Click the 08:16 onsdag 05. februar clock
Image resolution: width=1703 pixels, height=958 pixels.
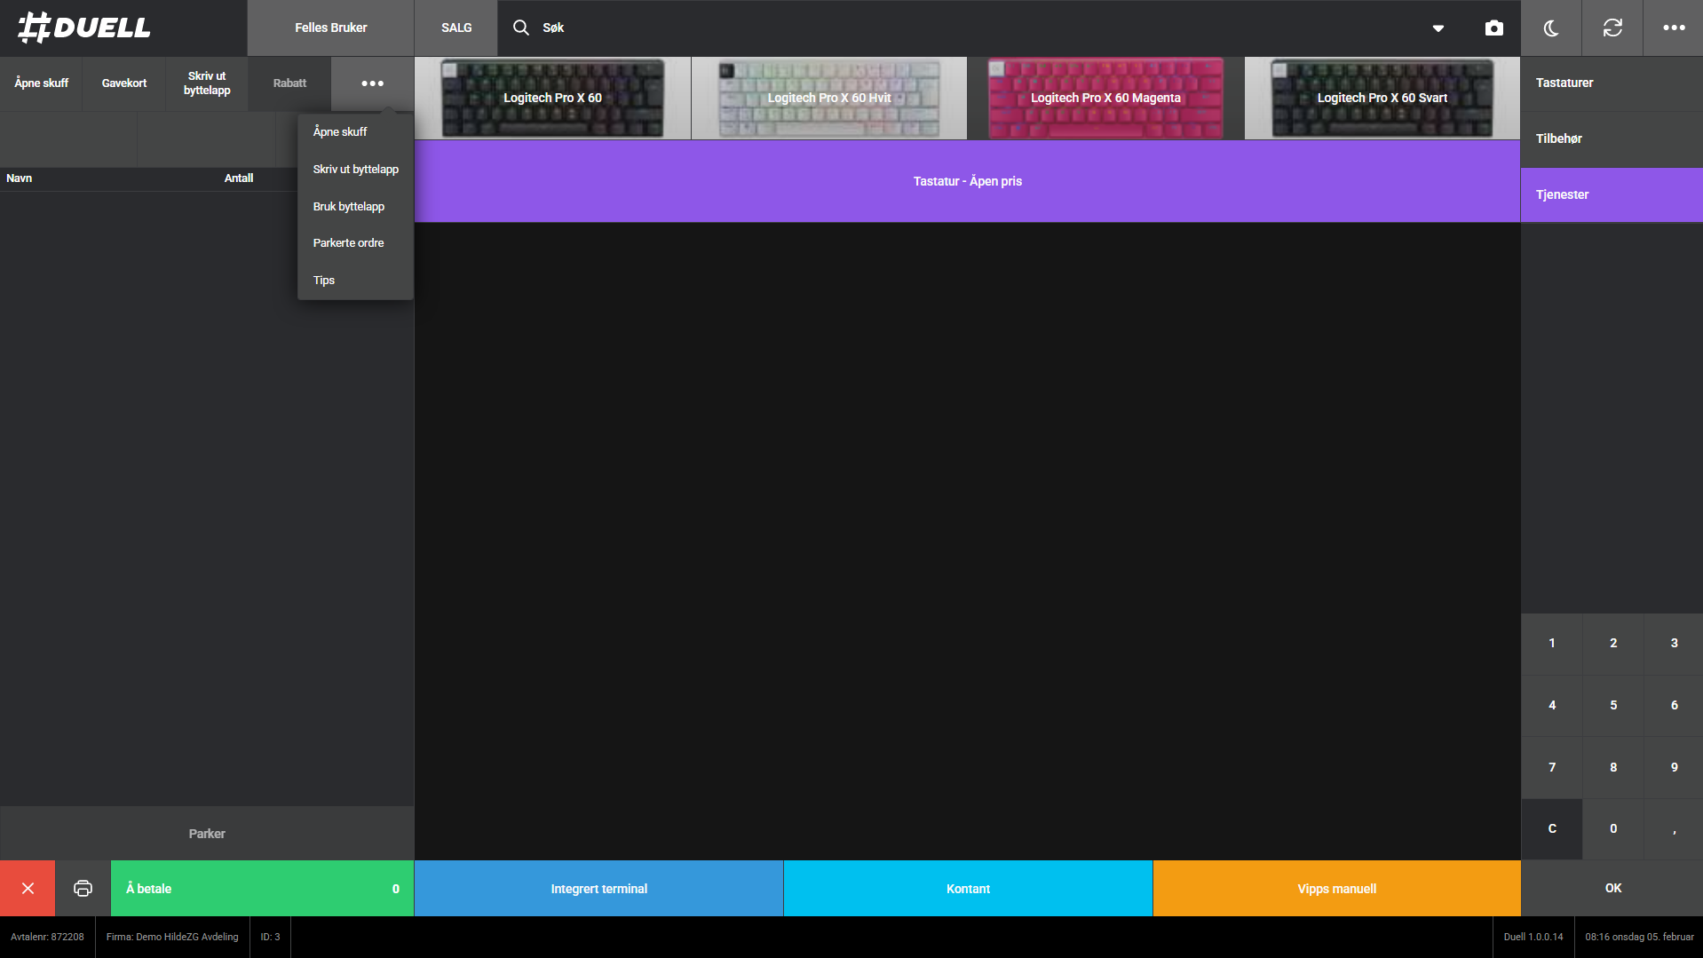[1639, 937]
